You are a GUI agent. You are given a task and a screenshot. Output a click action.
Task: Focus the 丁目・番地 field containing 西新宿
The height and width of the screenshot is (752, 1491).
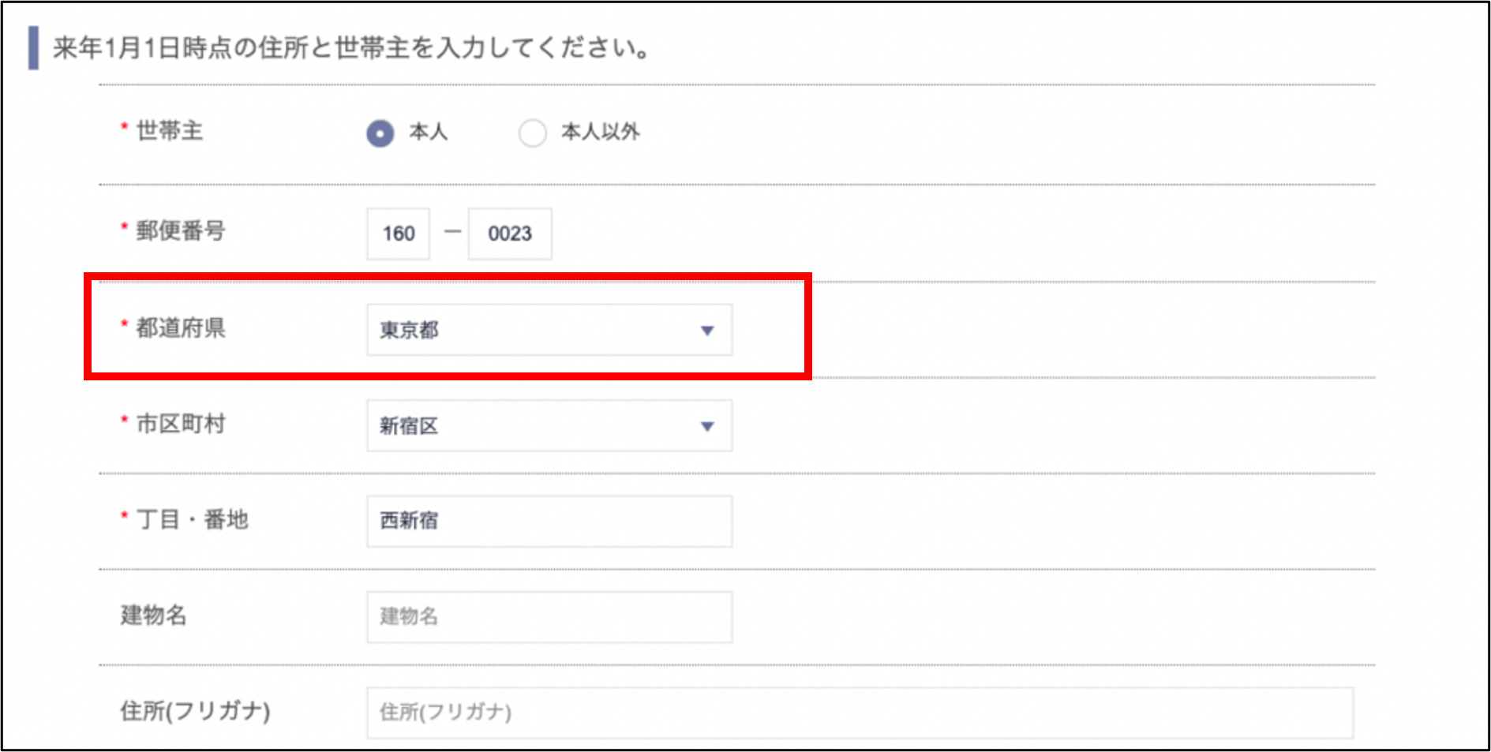pos(549,521)
